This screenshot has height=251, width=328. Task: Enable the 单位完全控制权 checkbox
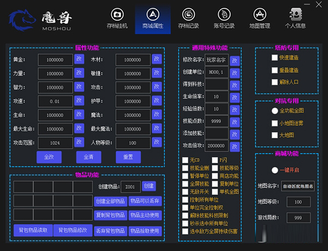[x=185, y=208]
